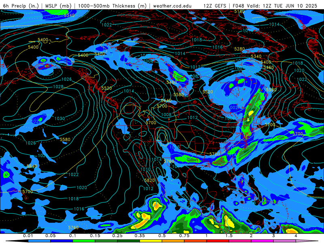Click the '12Z GEFS' model run label

coord(215,6)
